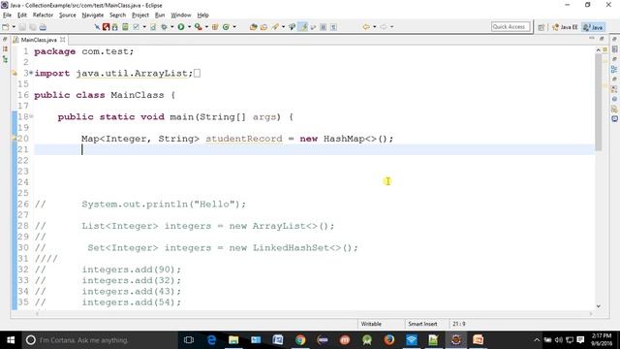Image resolution: width=620 pixels, height=349 pixels.
Task: Open Forward navigation history dropdown
Action: (391, 27)
